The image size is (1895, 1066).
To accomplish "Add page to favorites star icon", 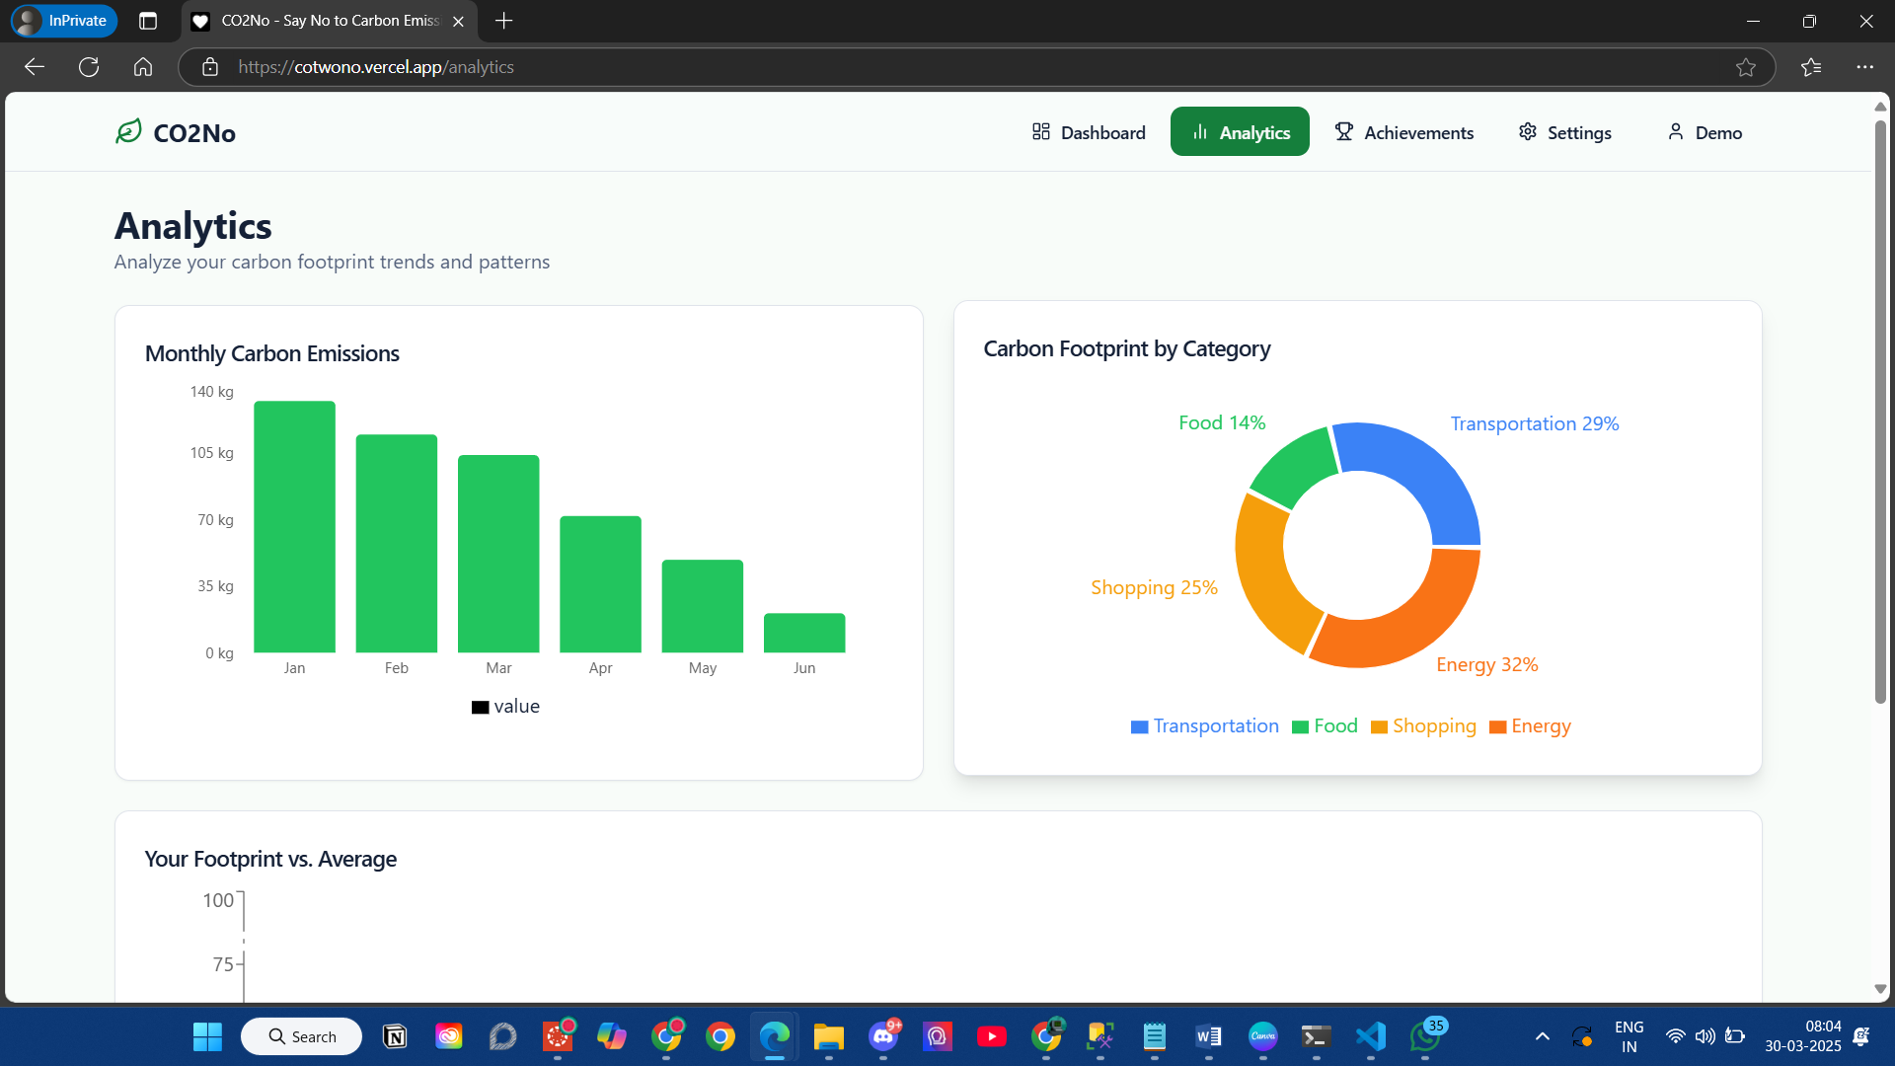I will pyautogui.click(x=1745, y=67).
